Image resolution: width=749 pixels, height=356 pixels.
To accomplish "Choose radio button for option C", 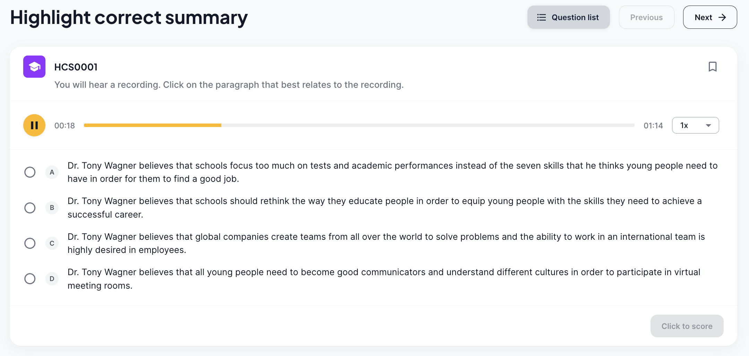I will pos(30,243).
